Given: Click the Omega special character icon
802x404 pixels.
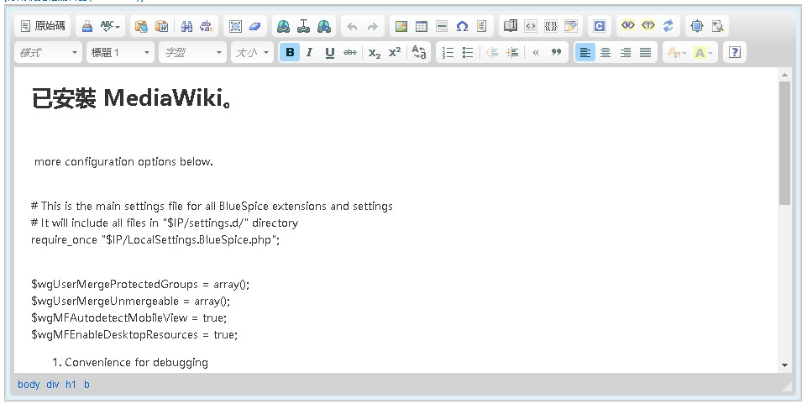Looking at the screenshot, I should tap(462, 26).
